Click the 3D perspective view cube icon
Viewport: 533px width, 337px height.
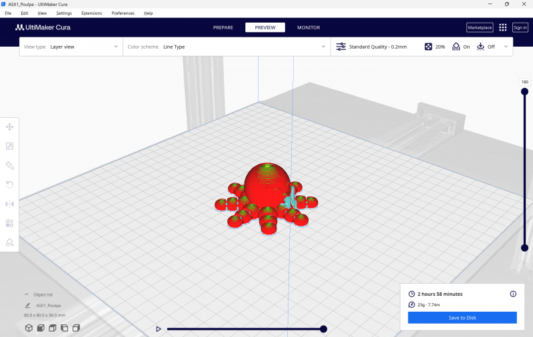29,328
